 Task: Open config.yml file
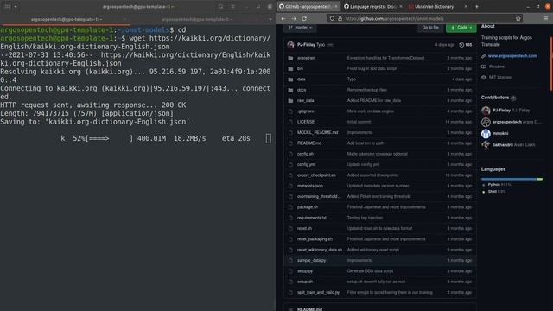tap(306, 164)
